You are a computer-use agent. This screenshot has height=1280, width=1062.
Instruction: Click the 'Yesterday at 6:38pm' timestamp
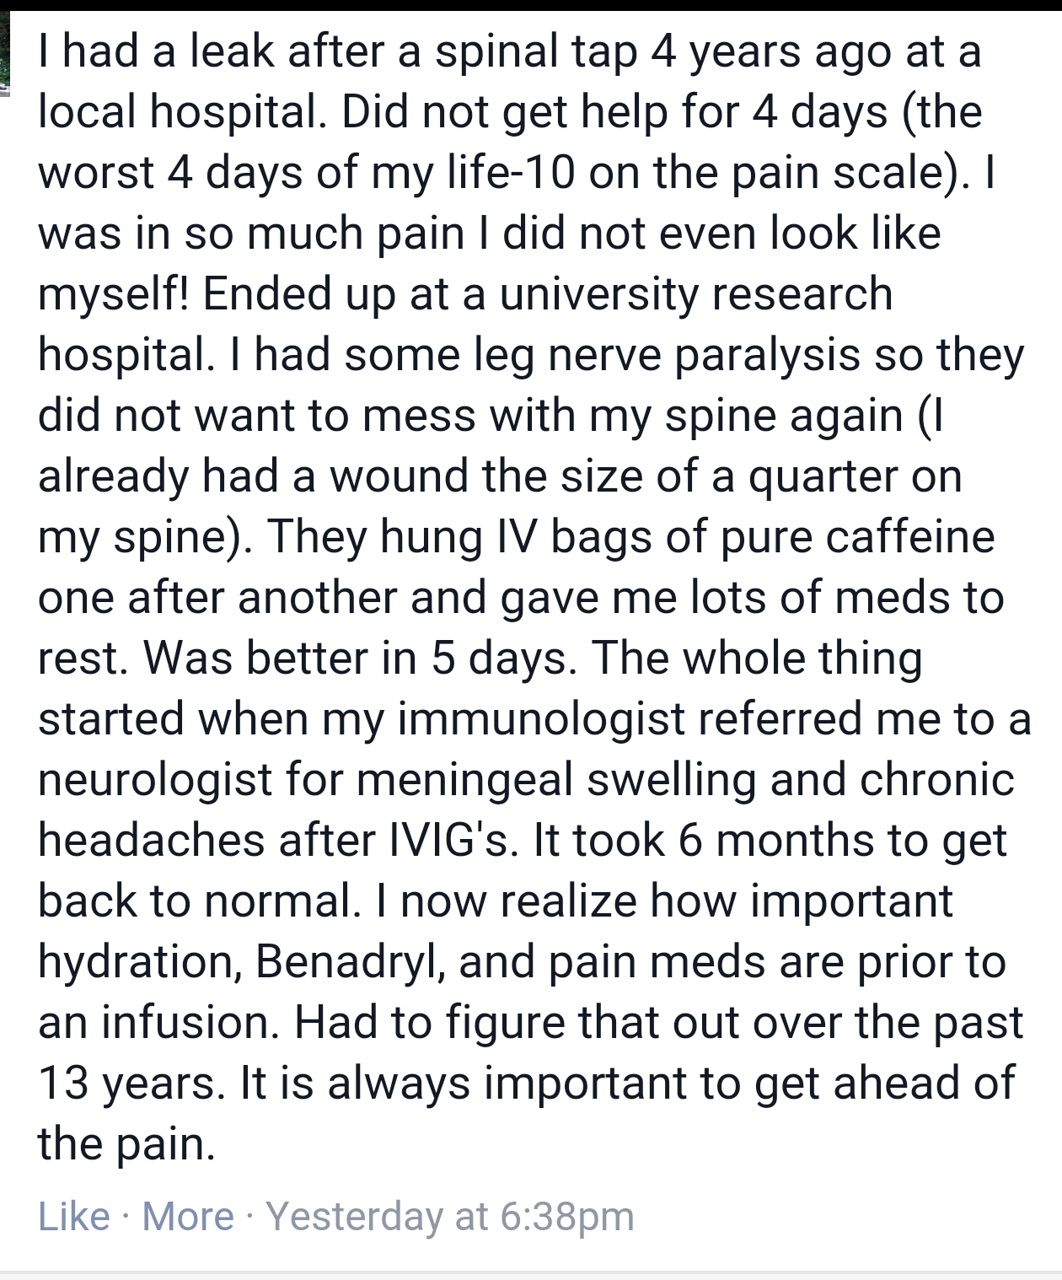[x=450, y=1216]
